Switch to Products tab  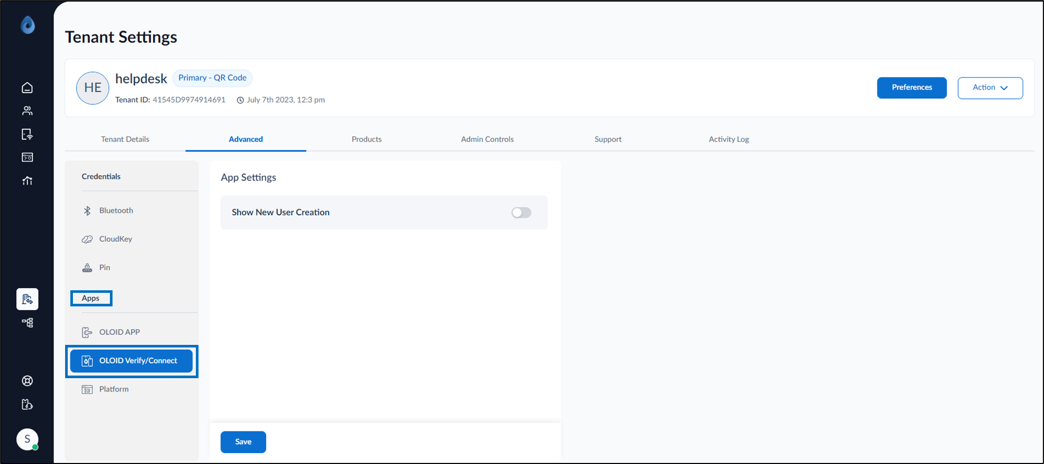coord(367,139)
